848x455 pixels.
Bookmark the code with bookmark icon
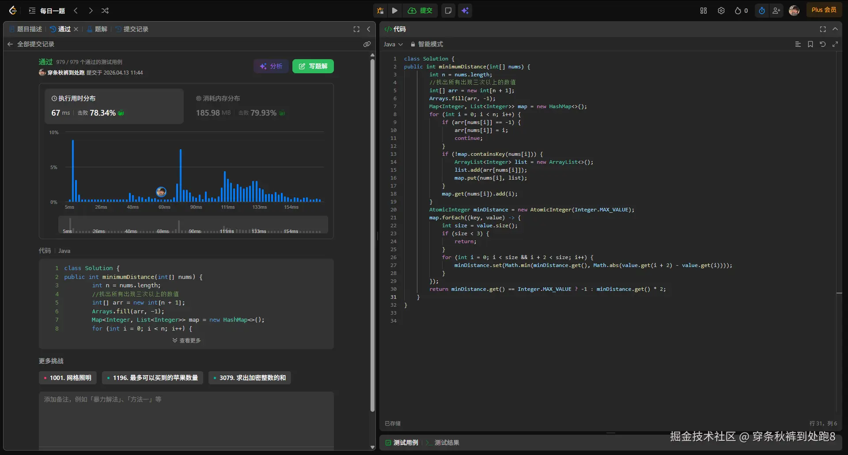810,44
